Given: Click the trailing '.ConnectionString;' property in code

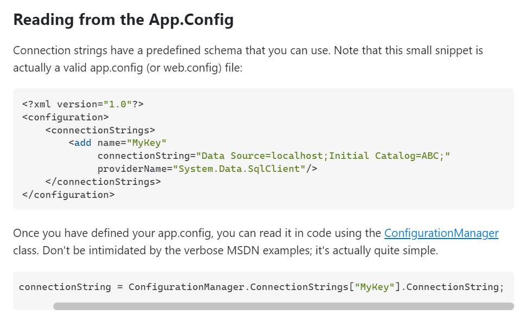Looking at the screenshot, I should (452, 287).
